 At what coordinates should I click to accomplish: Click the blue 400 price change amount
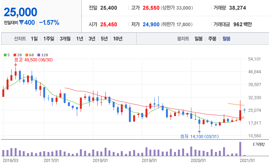(x=29, y=22)
